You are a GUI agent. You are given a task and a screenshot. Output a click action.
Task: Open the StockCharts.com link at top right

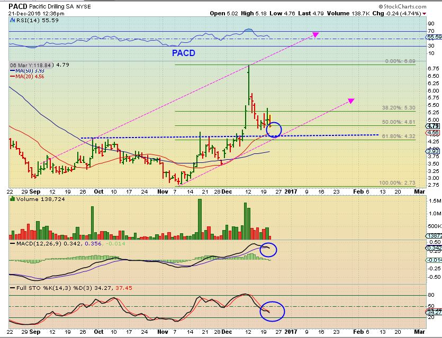pyautogui.click(x=402, y=6)
